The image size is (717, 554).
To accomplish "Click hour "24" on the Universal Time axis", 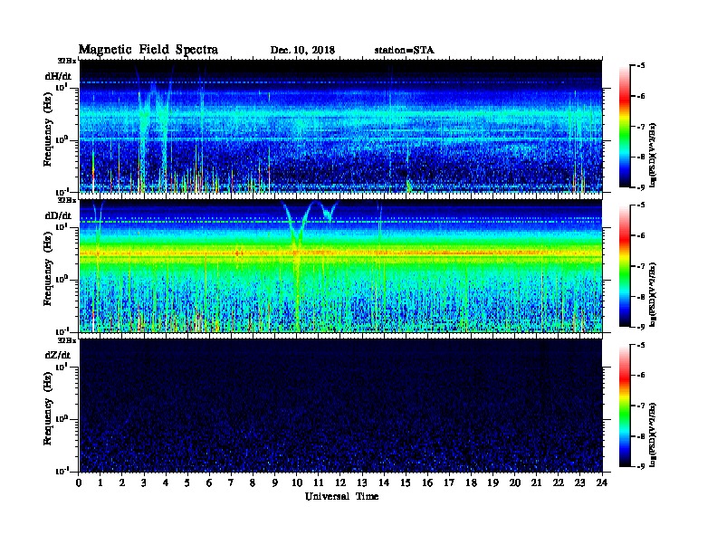I will (602, 483).
